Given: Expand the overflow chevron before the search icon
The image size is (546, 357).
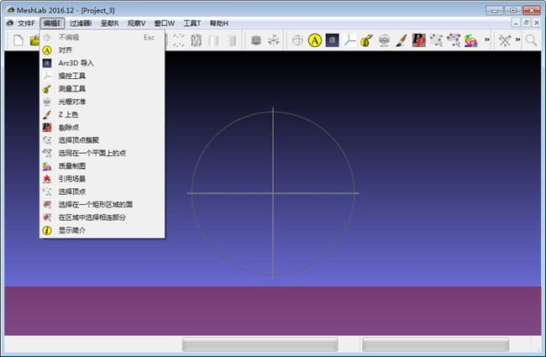Looking at the screenshot, I should pyautogui.click(x=517, y=39).
